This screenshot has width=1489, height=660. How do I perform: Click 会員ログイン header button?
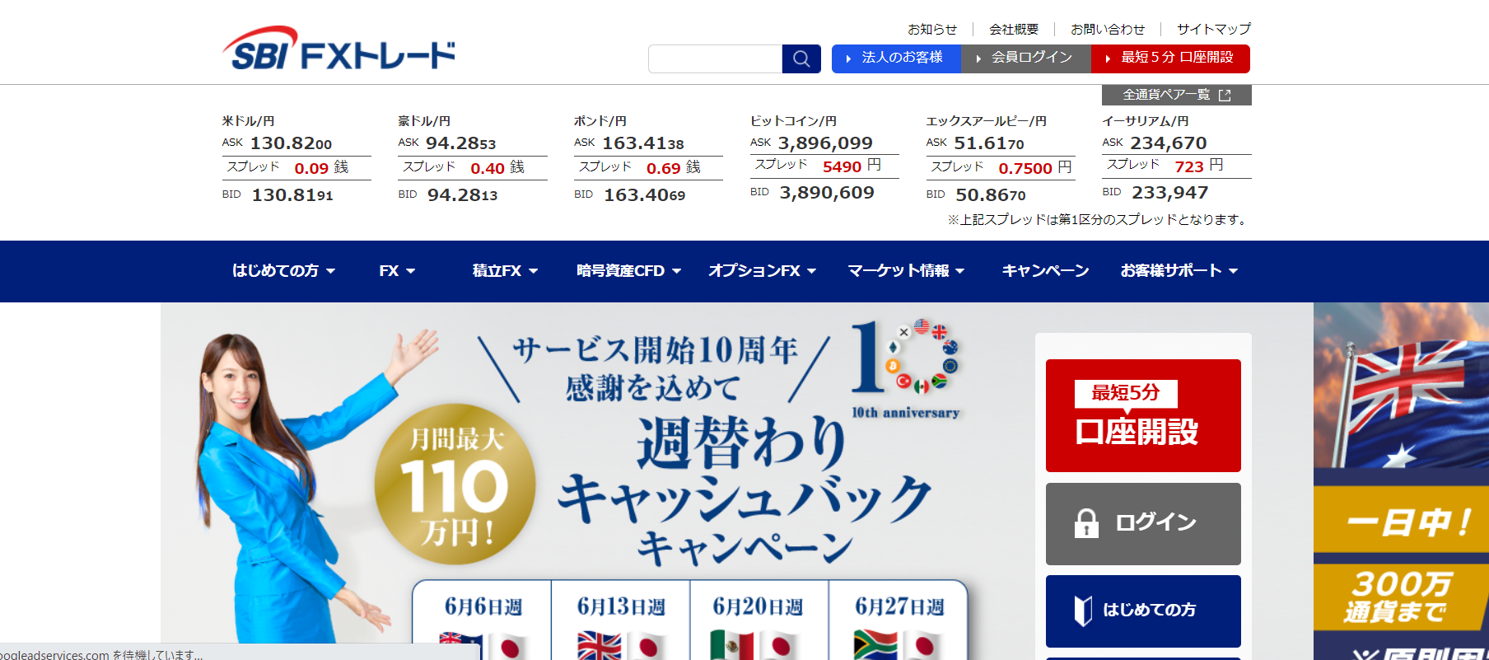1026,59
